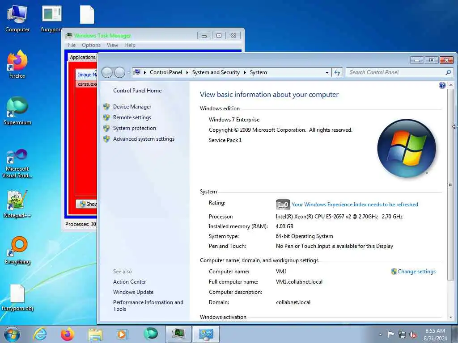
Task: Open Supermium desktop shortcut
Action: [x=17, y=111]
